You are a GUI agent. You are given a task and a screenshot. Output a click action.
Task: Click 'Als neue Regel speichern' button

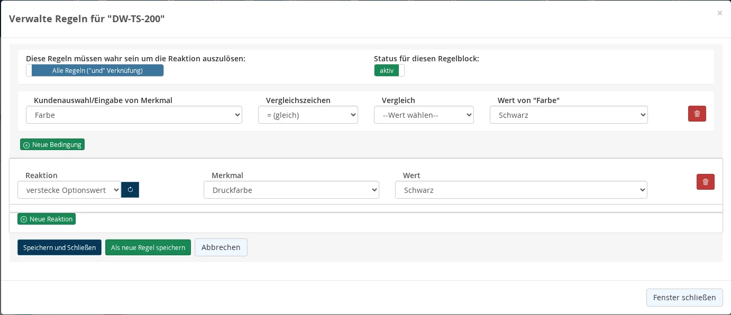click(x=148, y=247)
